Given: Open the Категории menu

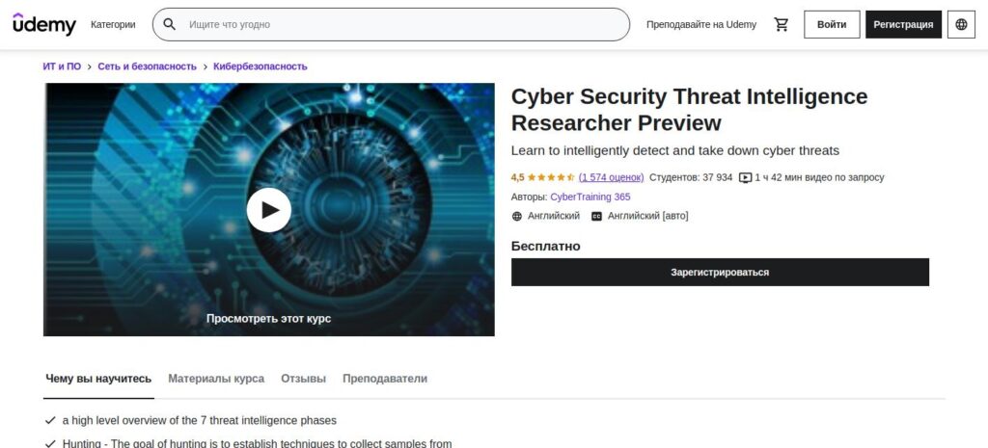Looking at the screenshot, I should pyautogui.click(x=113, y=24).
